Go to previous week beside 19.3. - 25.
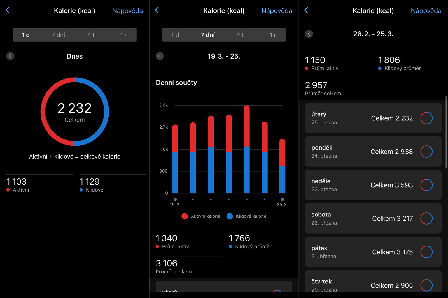 pyautogui.click(x=160, y=56)
